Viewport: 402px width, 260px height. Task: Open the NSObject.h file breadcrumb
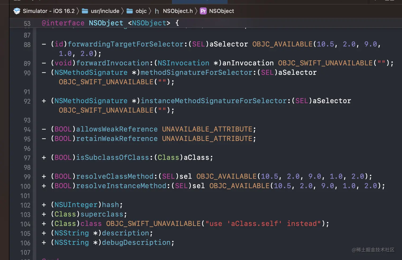(178, 11)
